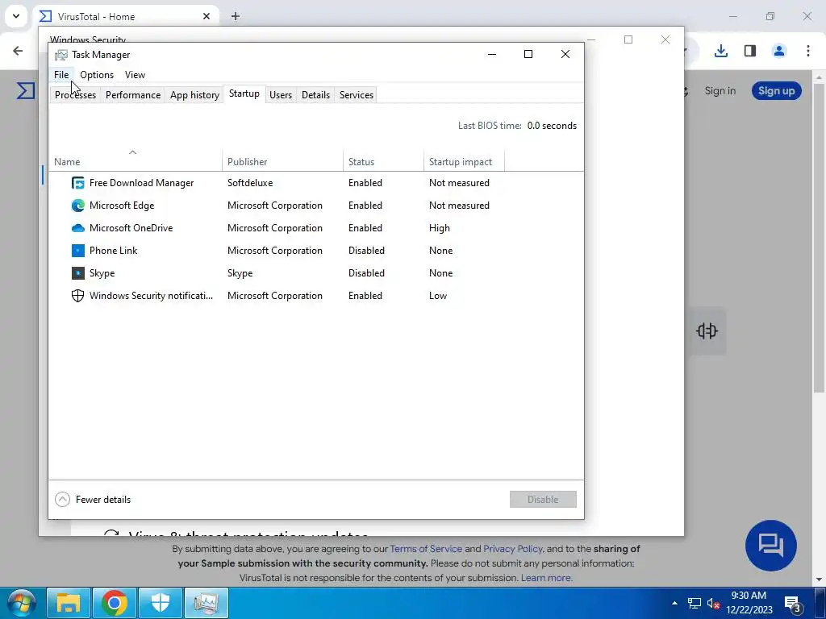The height and width of the screenshot is (619, 826).
Task: Open the VirusTotal chat bubble
Action: pyautogui.click(x=770, y=546)
